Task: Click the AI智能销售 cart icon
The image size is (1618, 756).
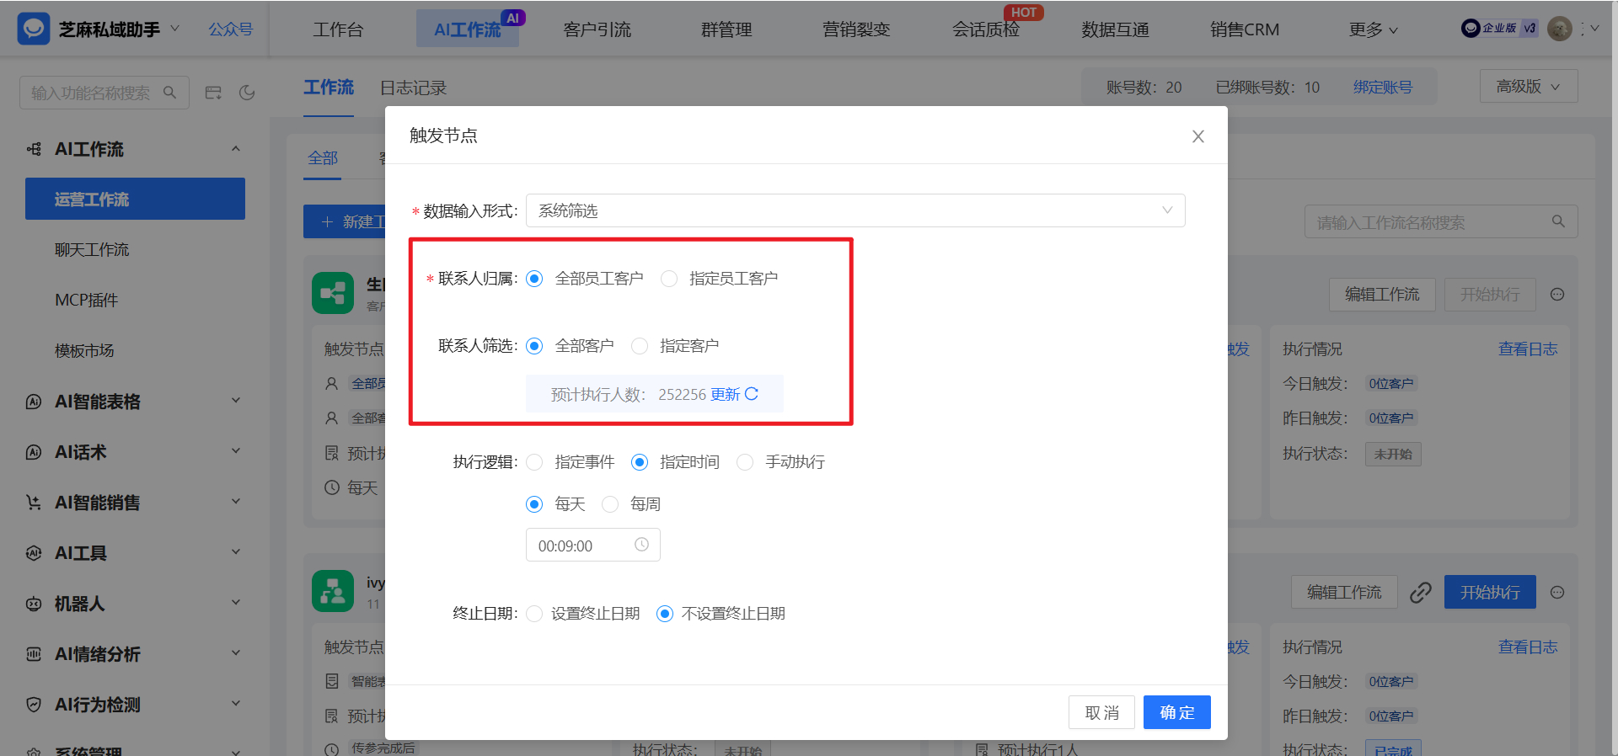Action: [34, 503]
